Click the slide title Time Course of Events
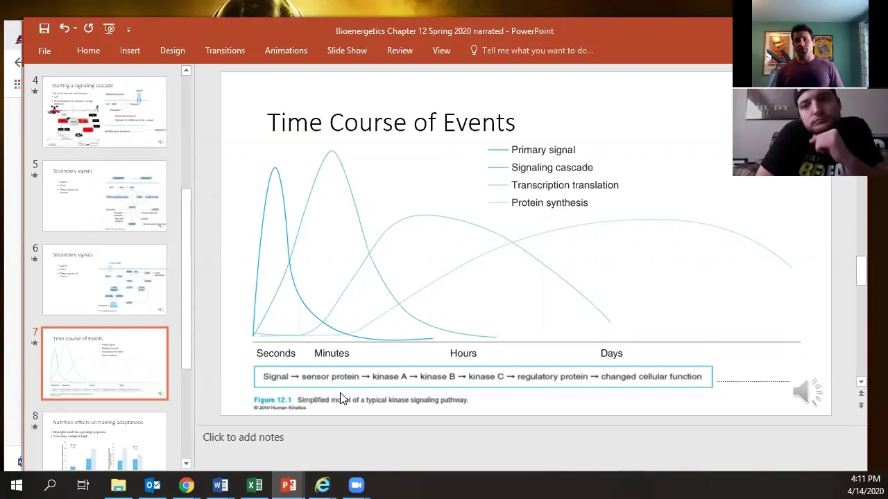The height and width of the screenshot is (499, 888). (391, 123)
